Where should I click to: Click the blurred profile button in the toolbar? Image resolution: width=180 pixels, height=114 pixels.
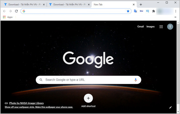(x=165, y=11)
